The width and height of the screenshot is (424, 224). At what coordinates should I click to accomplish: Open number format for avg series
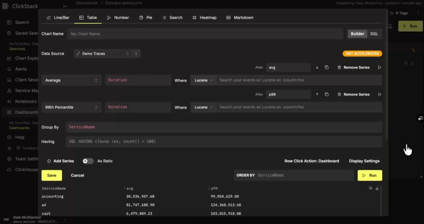[379, 67]
